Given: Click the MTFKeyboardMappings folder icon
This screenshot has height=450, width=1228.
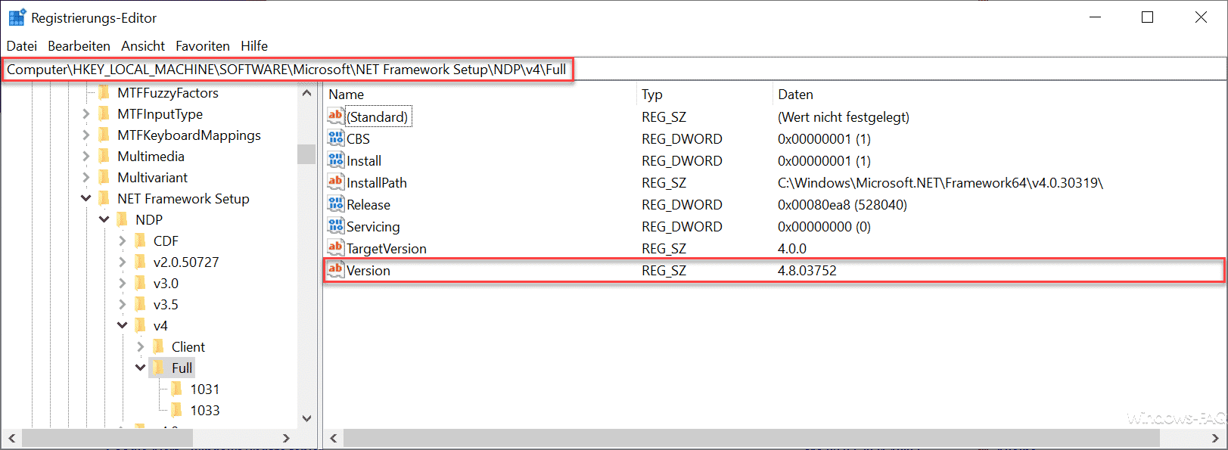Looking at the screenshot, I should [104, 135].
